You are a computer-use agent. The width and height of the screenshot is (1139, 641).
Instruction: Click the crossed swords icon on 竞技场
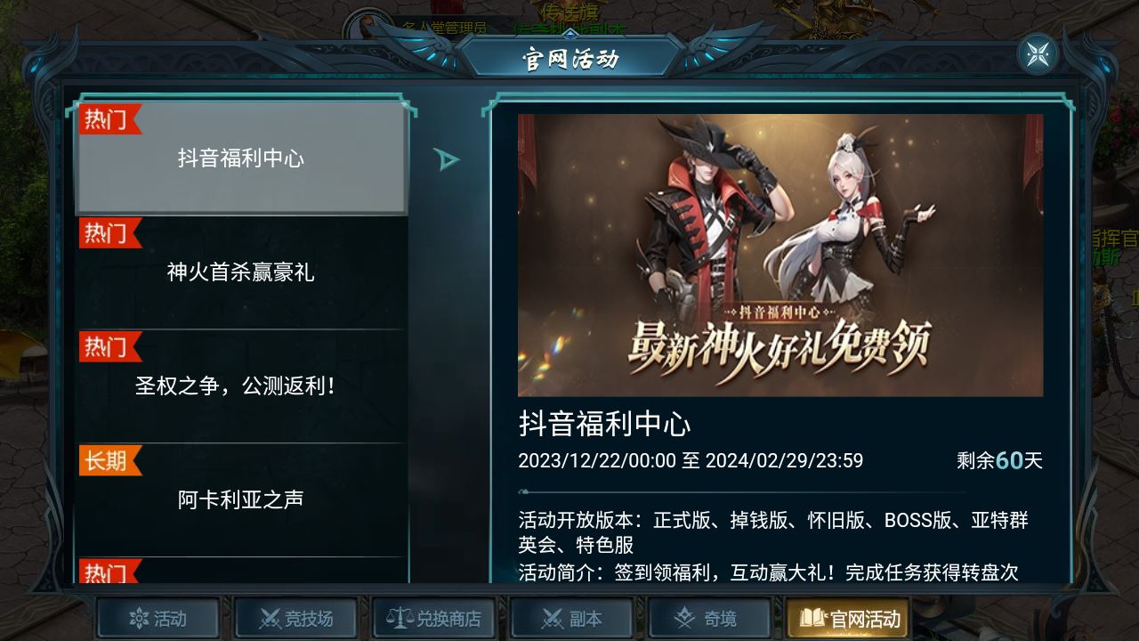(x=270, y=618)
